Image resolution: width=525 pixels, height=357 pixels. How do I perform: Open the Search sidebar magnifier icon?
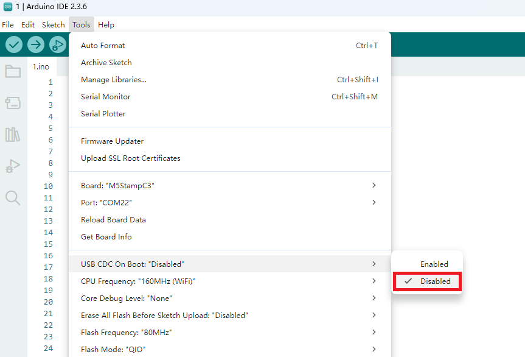(13, 197)
